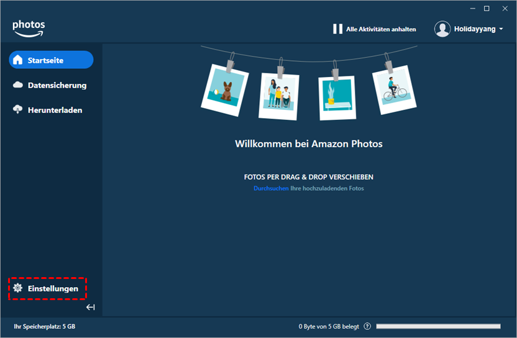
Task: Open the Holidayyang account name
Action: (475, 29)
